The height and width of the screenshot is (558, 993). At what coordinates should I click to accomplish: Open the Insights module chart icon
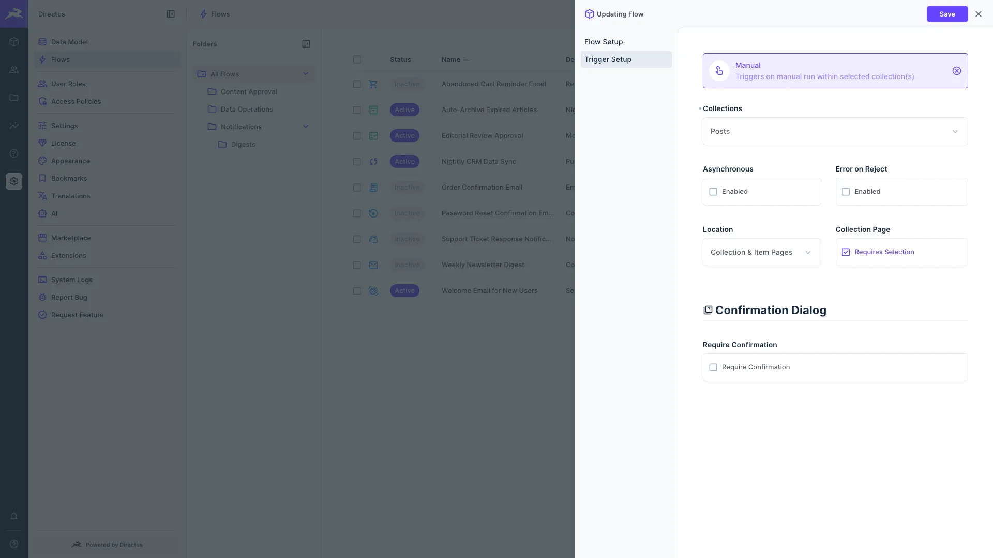click(14, 126)
